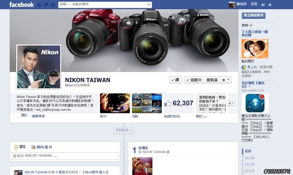The width and height of the screenshot is (293, 175).
Task: Toggle the 追蹤中 following button
Action: (x=194, y=80)
